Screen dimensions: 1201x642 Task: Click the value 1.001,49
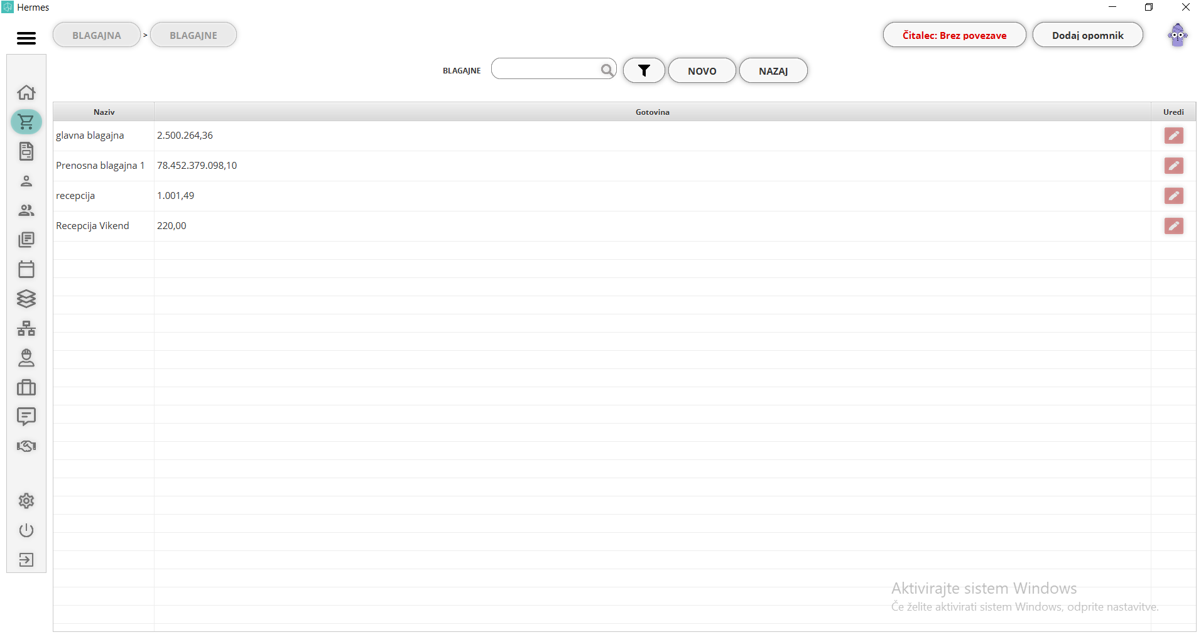coord(175,196)
